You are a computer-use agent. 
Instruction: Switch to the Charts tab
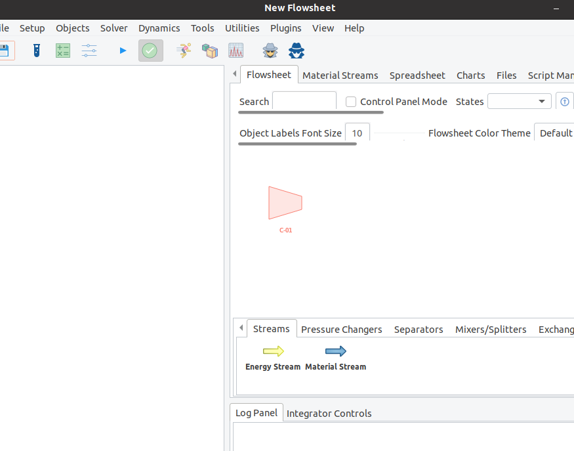[x=471, y=75]
